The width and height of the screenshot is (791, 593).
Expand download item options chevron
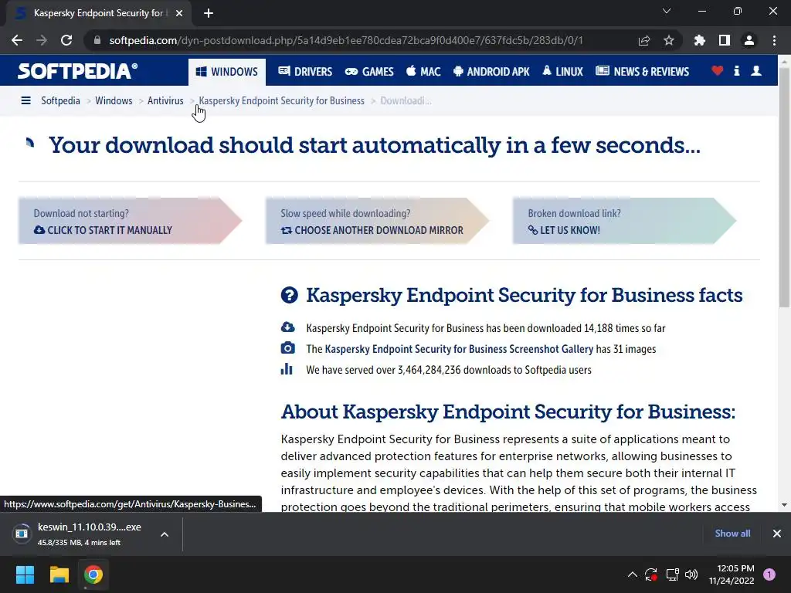coord(165,534)
